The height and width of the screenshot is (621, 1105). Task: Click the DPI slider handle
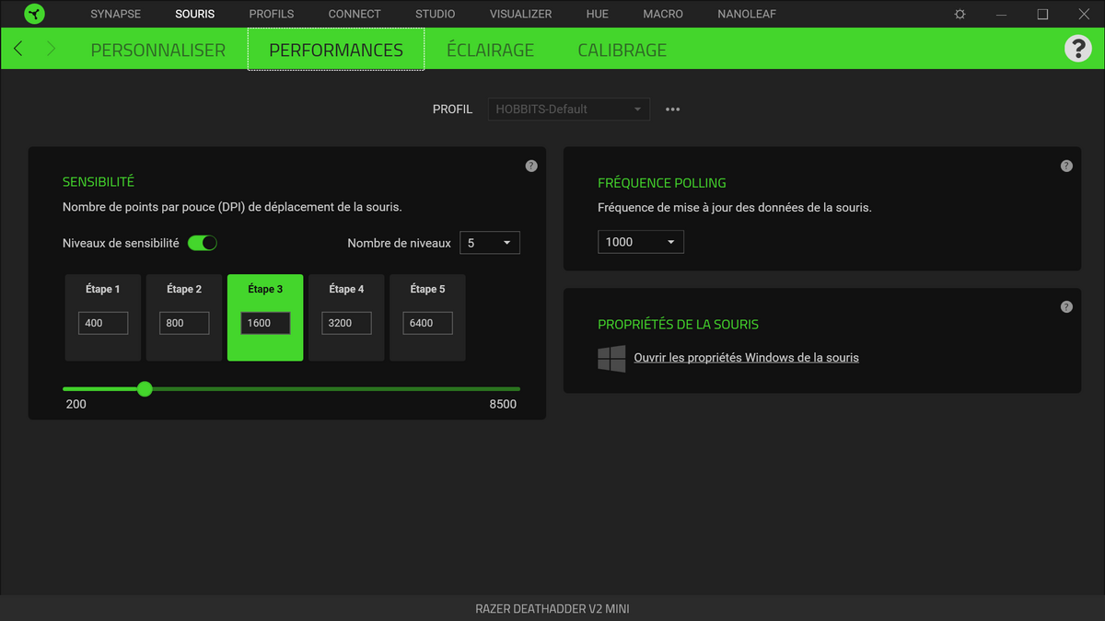coord(145,389)
